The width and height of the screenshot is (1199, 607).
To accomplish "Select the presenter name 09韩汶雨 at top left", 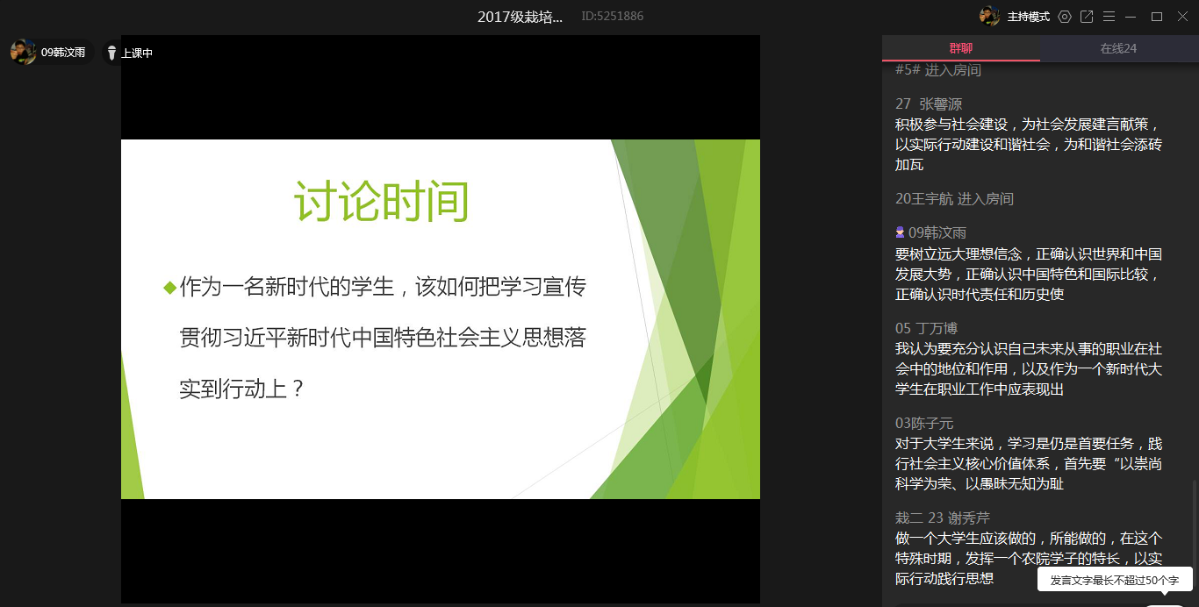I will pyautogui.click(x=63, y=53).
